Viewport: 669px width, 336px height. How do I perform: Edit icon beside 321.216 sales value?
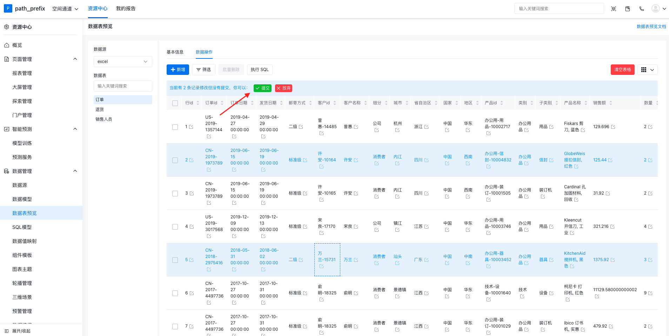pyautogui.click(x=613, y=226)
